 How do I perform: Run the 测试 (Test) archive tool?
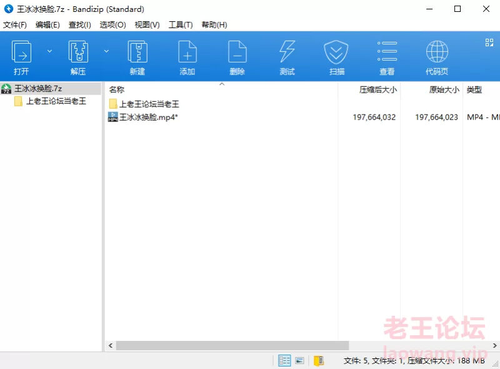[287, 58]
